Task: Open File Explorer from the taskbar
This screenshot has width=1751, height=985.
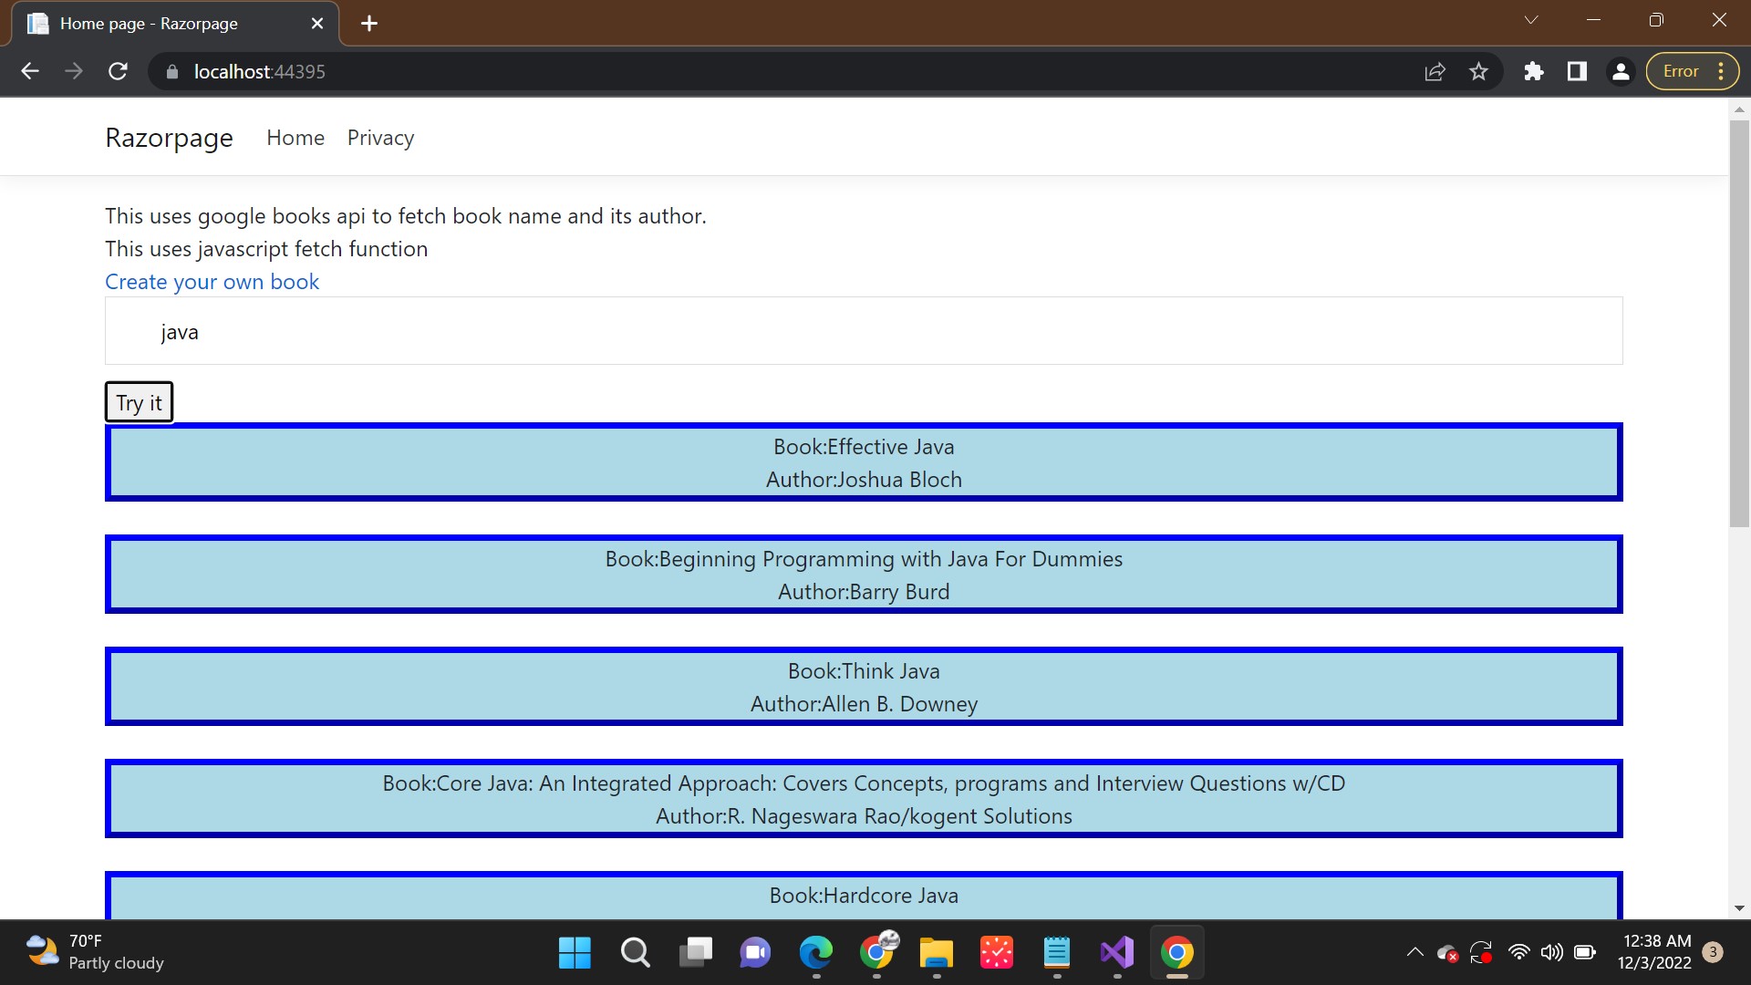Action: (x=936, y=953)
